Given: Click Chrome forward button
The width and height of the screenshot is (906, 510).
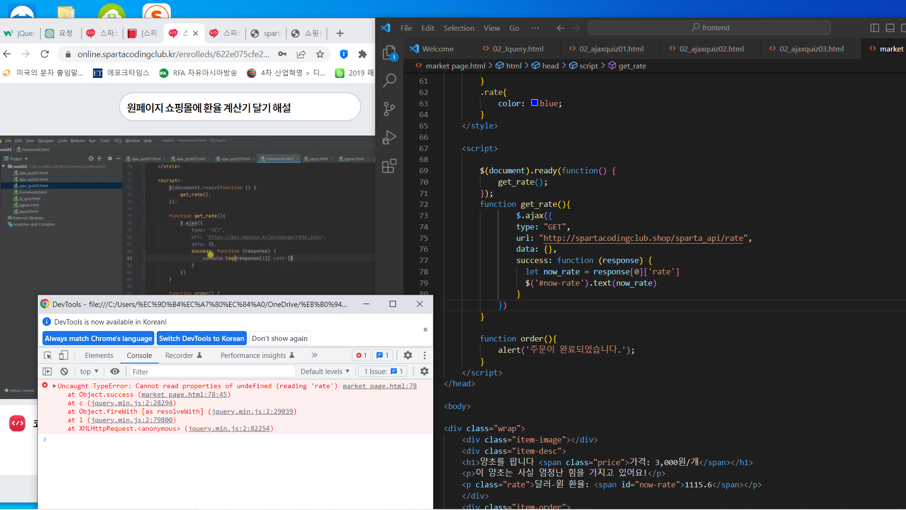Looking at the screenshot, I should (x=25, y=54).
